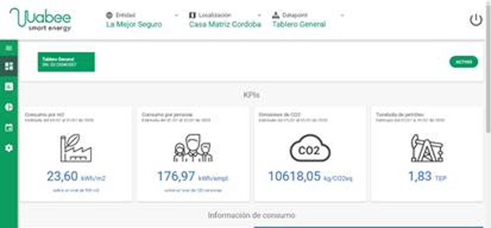Open the calendar sidebar icon
The height and width of the screenshot is (228, 491).
(9, 127)
